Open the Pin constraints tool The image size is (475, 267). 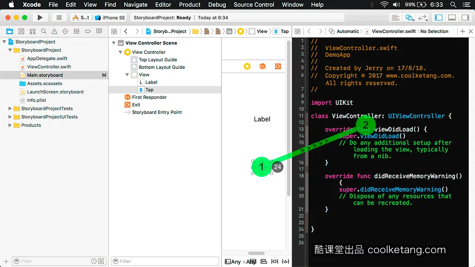(274, 261)
